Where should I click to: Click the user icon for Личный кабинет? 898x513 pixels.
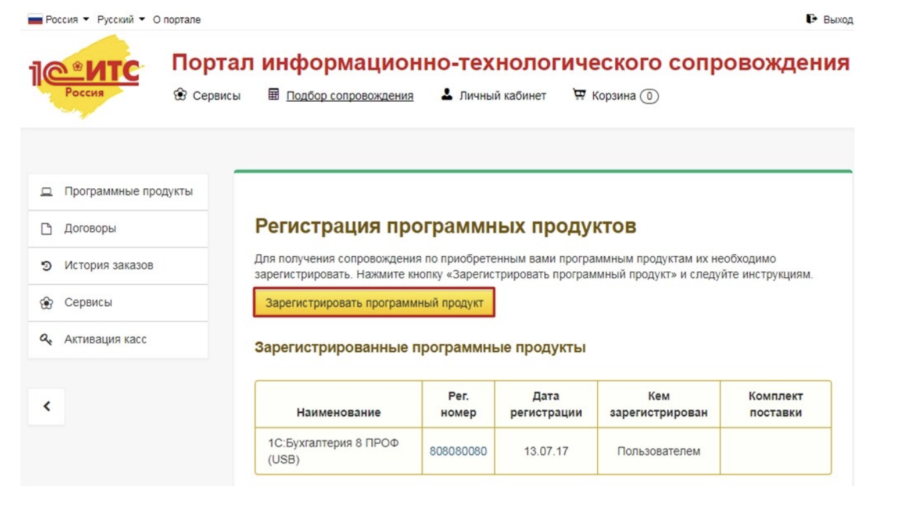pos(447,95)
